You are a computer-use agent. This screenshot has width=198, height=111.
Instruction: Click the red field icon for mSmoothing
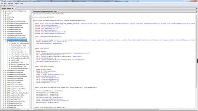pyautogui.click(x=9, y=50)
